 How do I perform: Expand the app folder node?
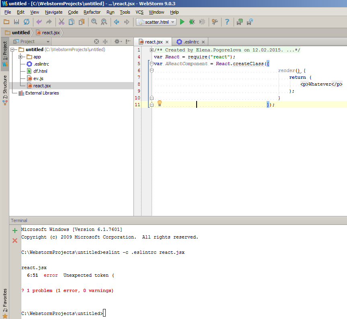[21, 57]
